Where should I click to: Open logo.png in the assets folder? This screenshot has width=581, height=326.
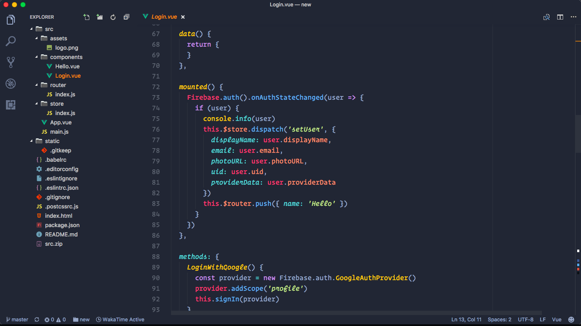coord(66,48)
